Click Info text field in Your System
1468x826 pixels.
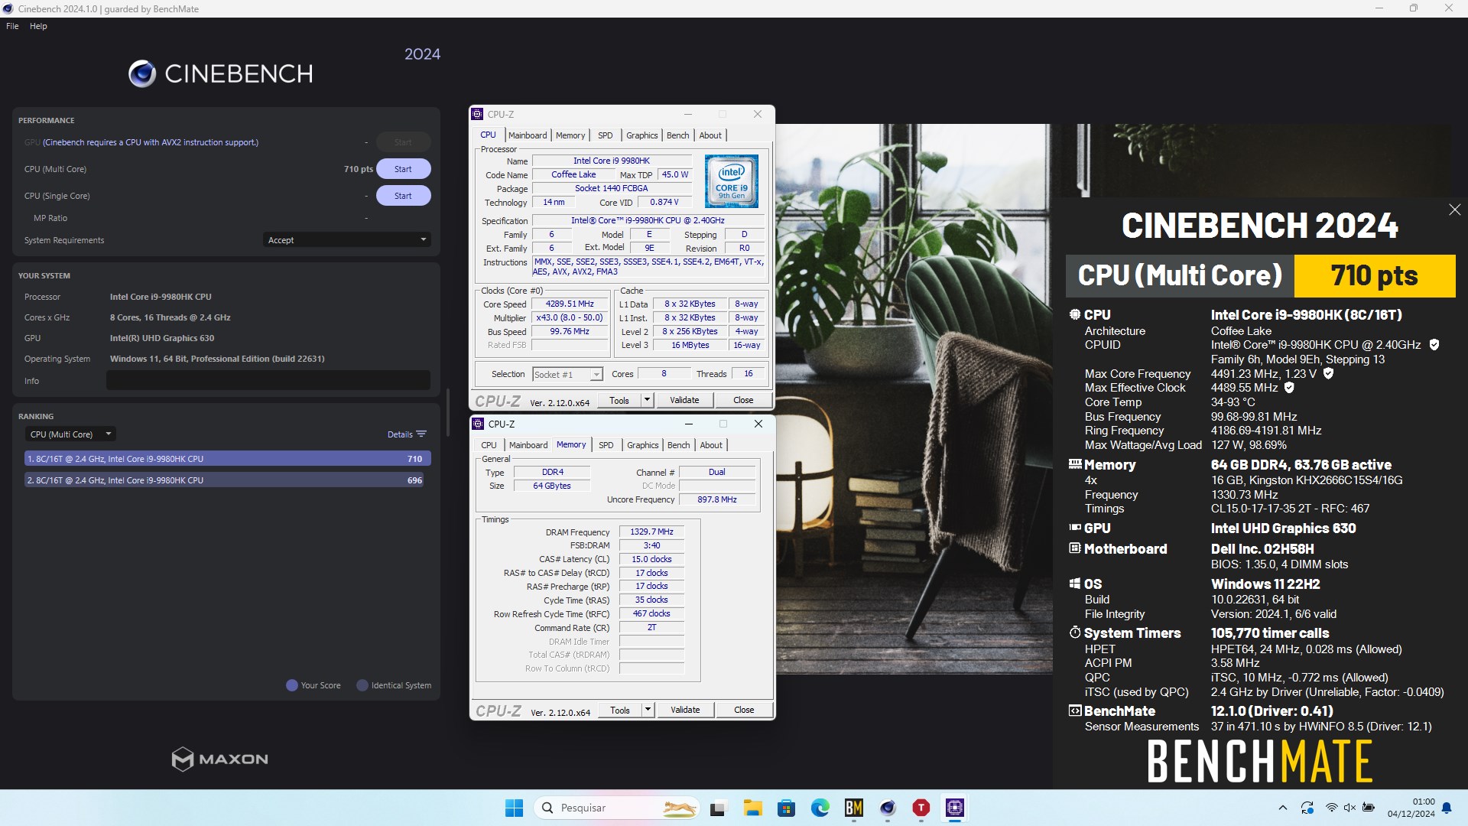pyautogui.click(x=268, y=380)
